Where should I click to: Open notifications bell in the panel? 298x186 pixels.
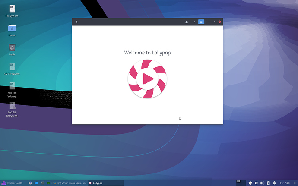274,183
